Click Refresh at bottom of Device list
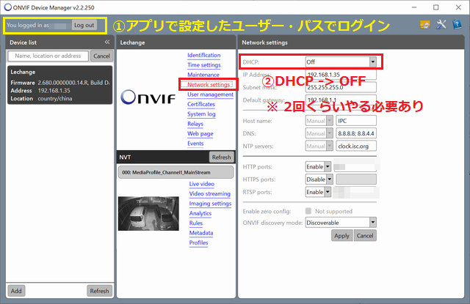This screenshot has width=470, height=304. click(x=99, y=291)
